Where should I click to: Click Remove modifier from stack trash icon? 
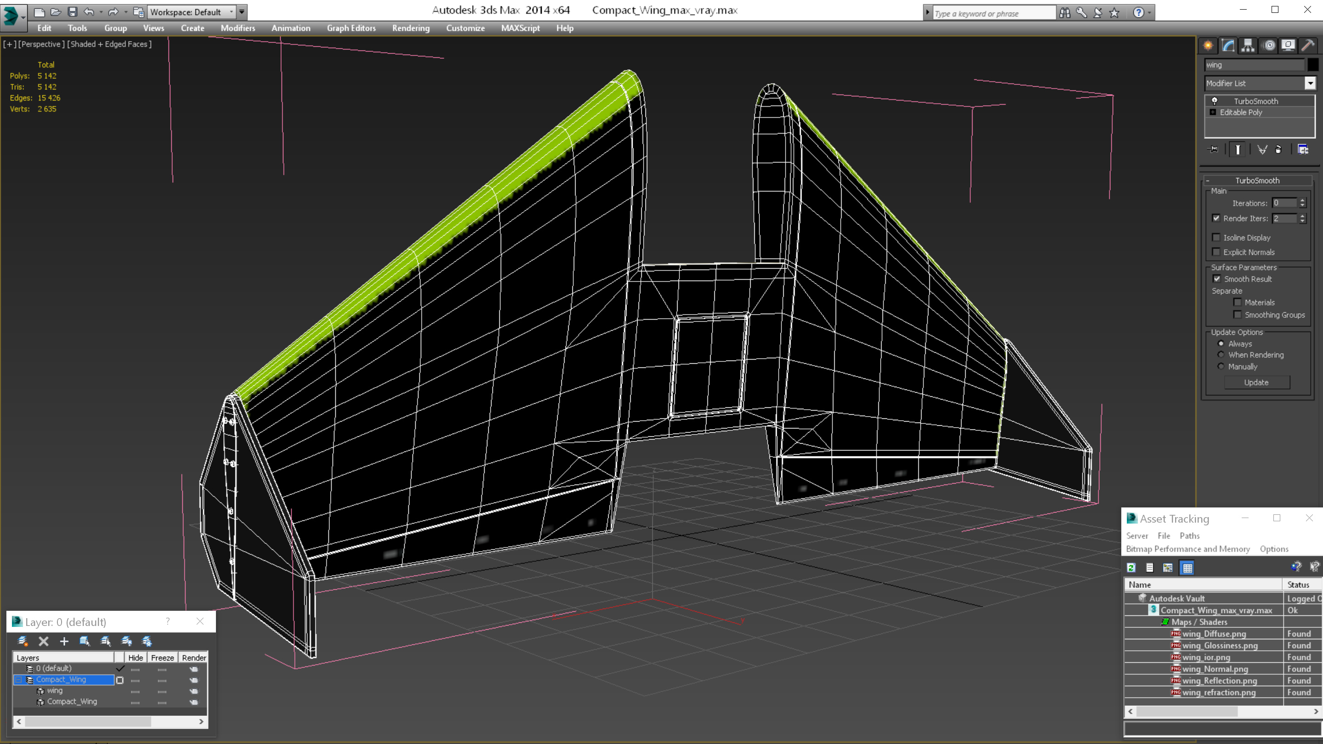1278,149
